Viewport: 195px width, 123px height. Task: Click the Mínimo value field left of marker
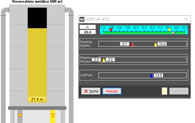point(96,60)
